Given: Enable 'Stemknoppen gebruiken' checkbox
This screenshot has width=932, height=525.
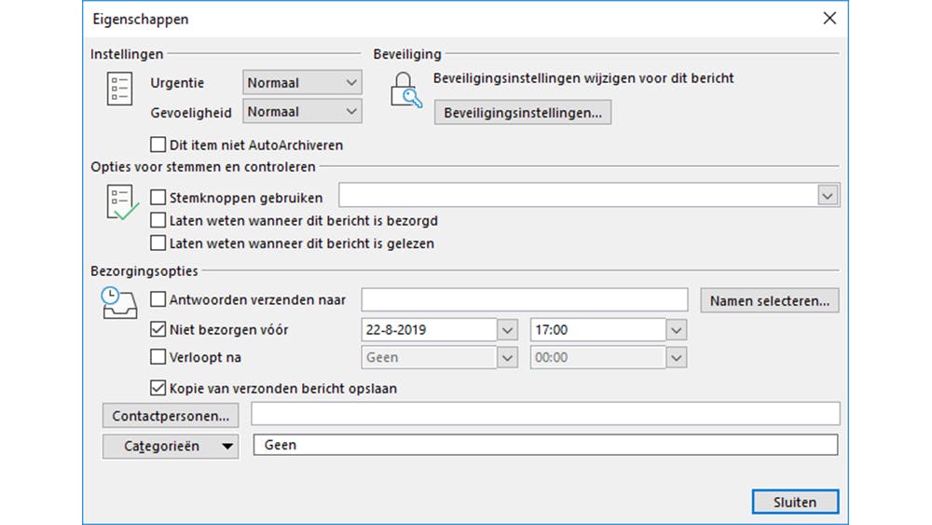Looking at the screenshot, I should [158, 197].
